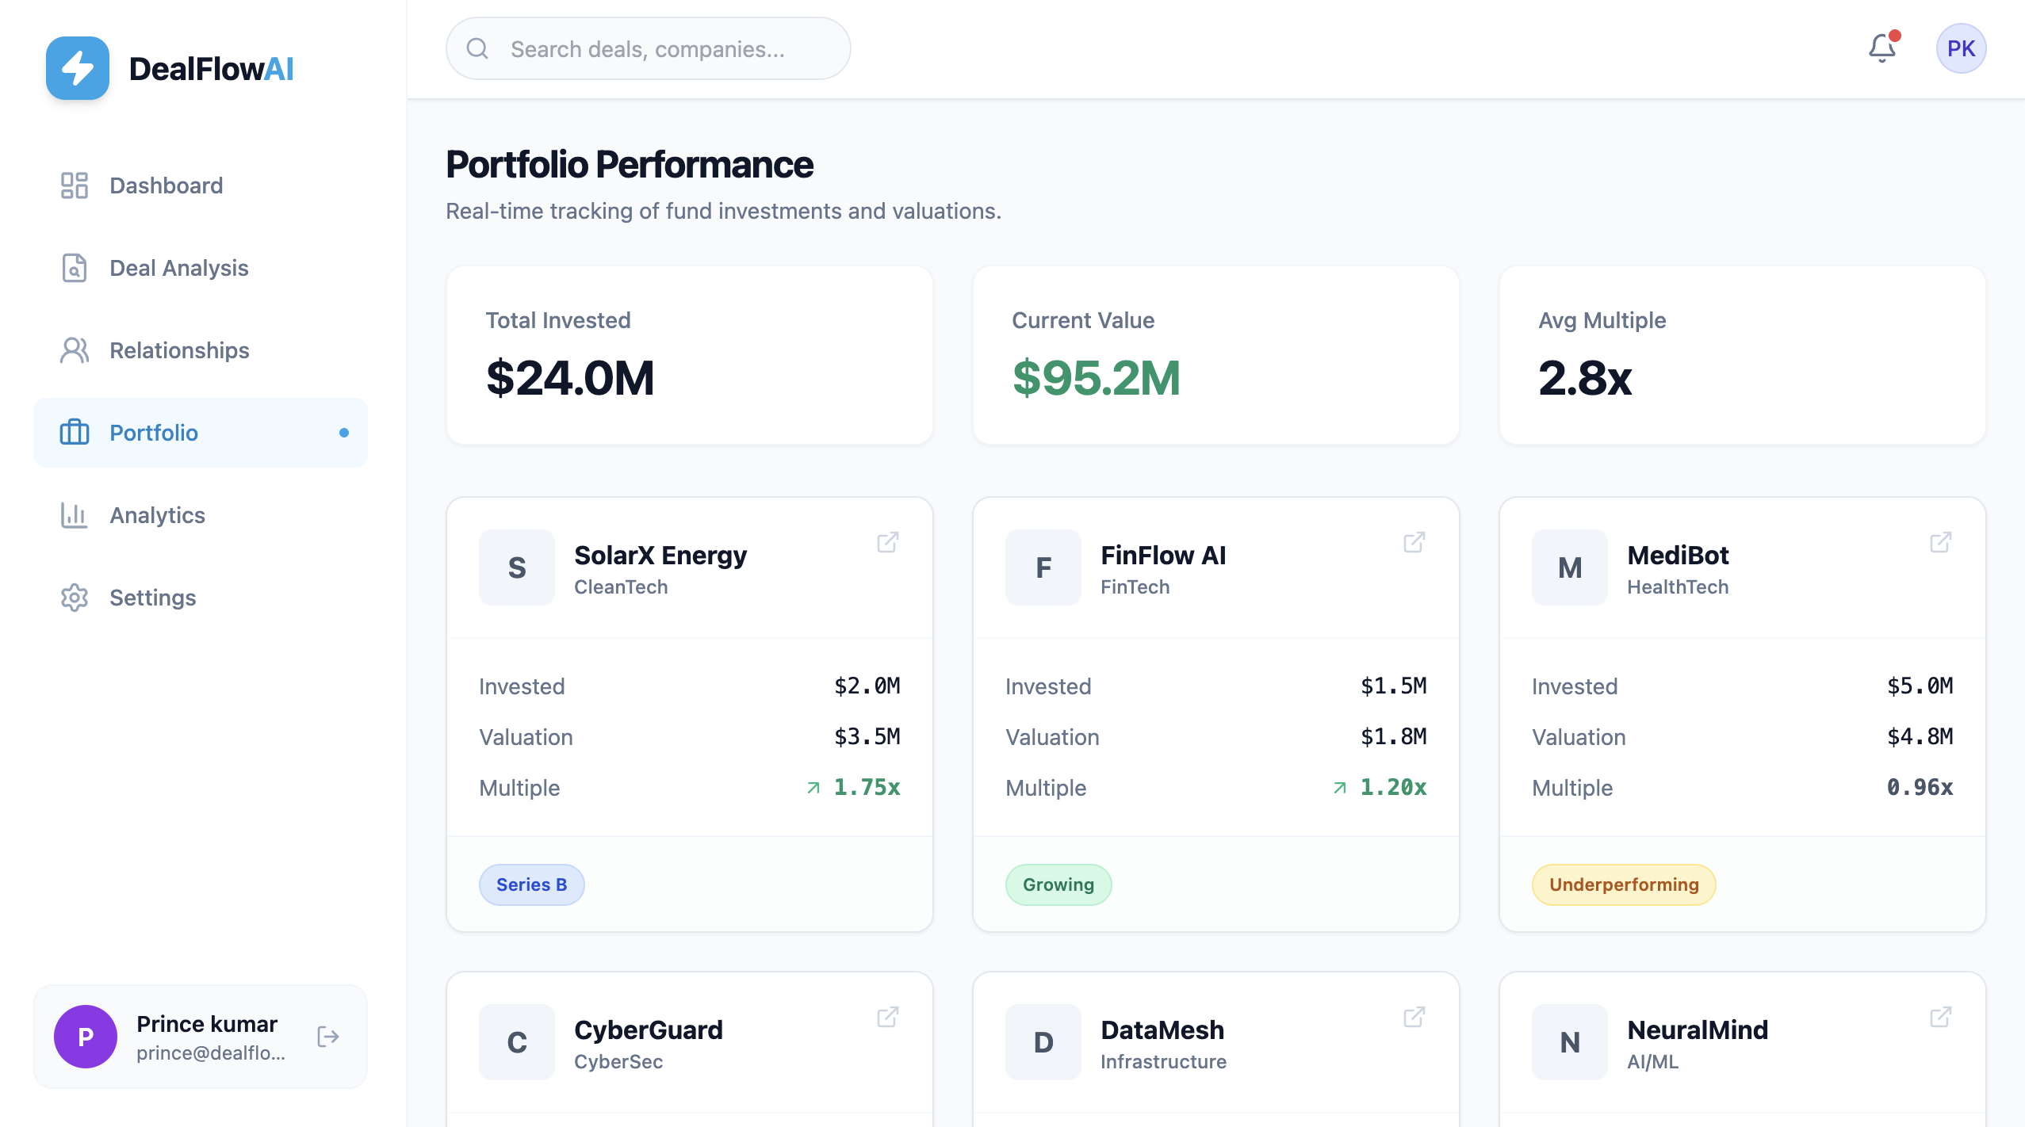Open DataMesh external link icon

[x=1414, y=1017]
